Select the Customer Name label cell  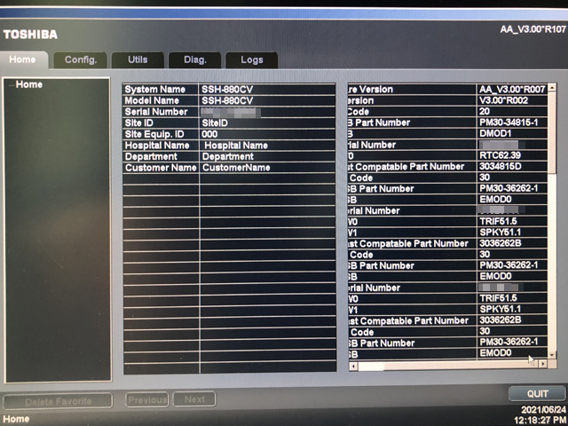[x=161, y=168]
